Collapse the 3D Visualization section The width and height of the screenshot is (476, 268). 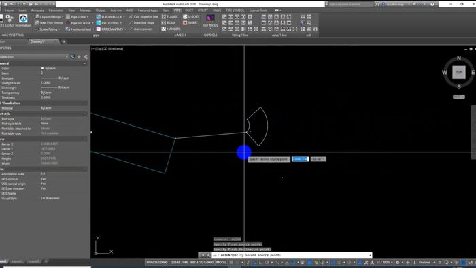pos(84,103)
